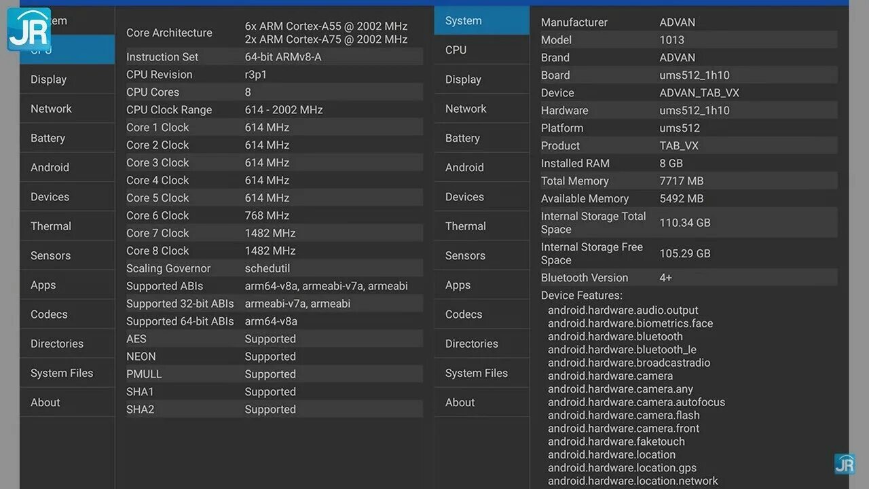Viewport: 869px width, 489px height.
Task: Select the Model value '1013'
Action: click(x=672, y=40)
